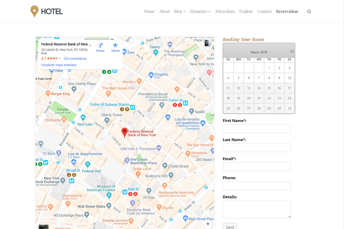Click the Send button
Viewport: 344px width, 229px height.
coord(230,227)
